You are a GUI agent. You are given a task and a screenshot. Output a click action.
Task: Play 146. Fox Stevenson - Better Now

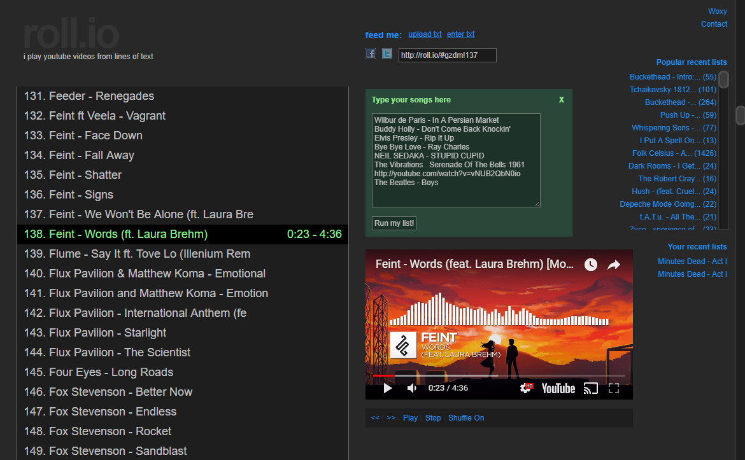point(183,392)
